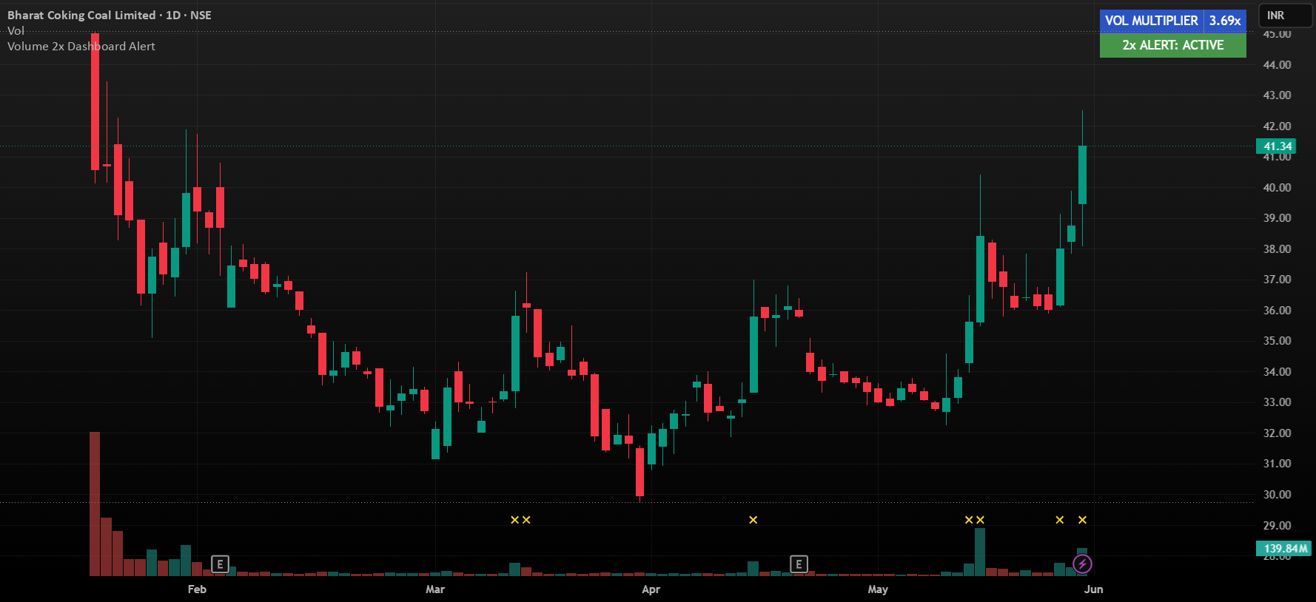Select the latest green candle closing at 41.34
Image resolution: width=1316 pixels, height=602 pixels.
pos(1082,175)
